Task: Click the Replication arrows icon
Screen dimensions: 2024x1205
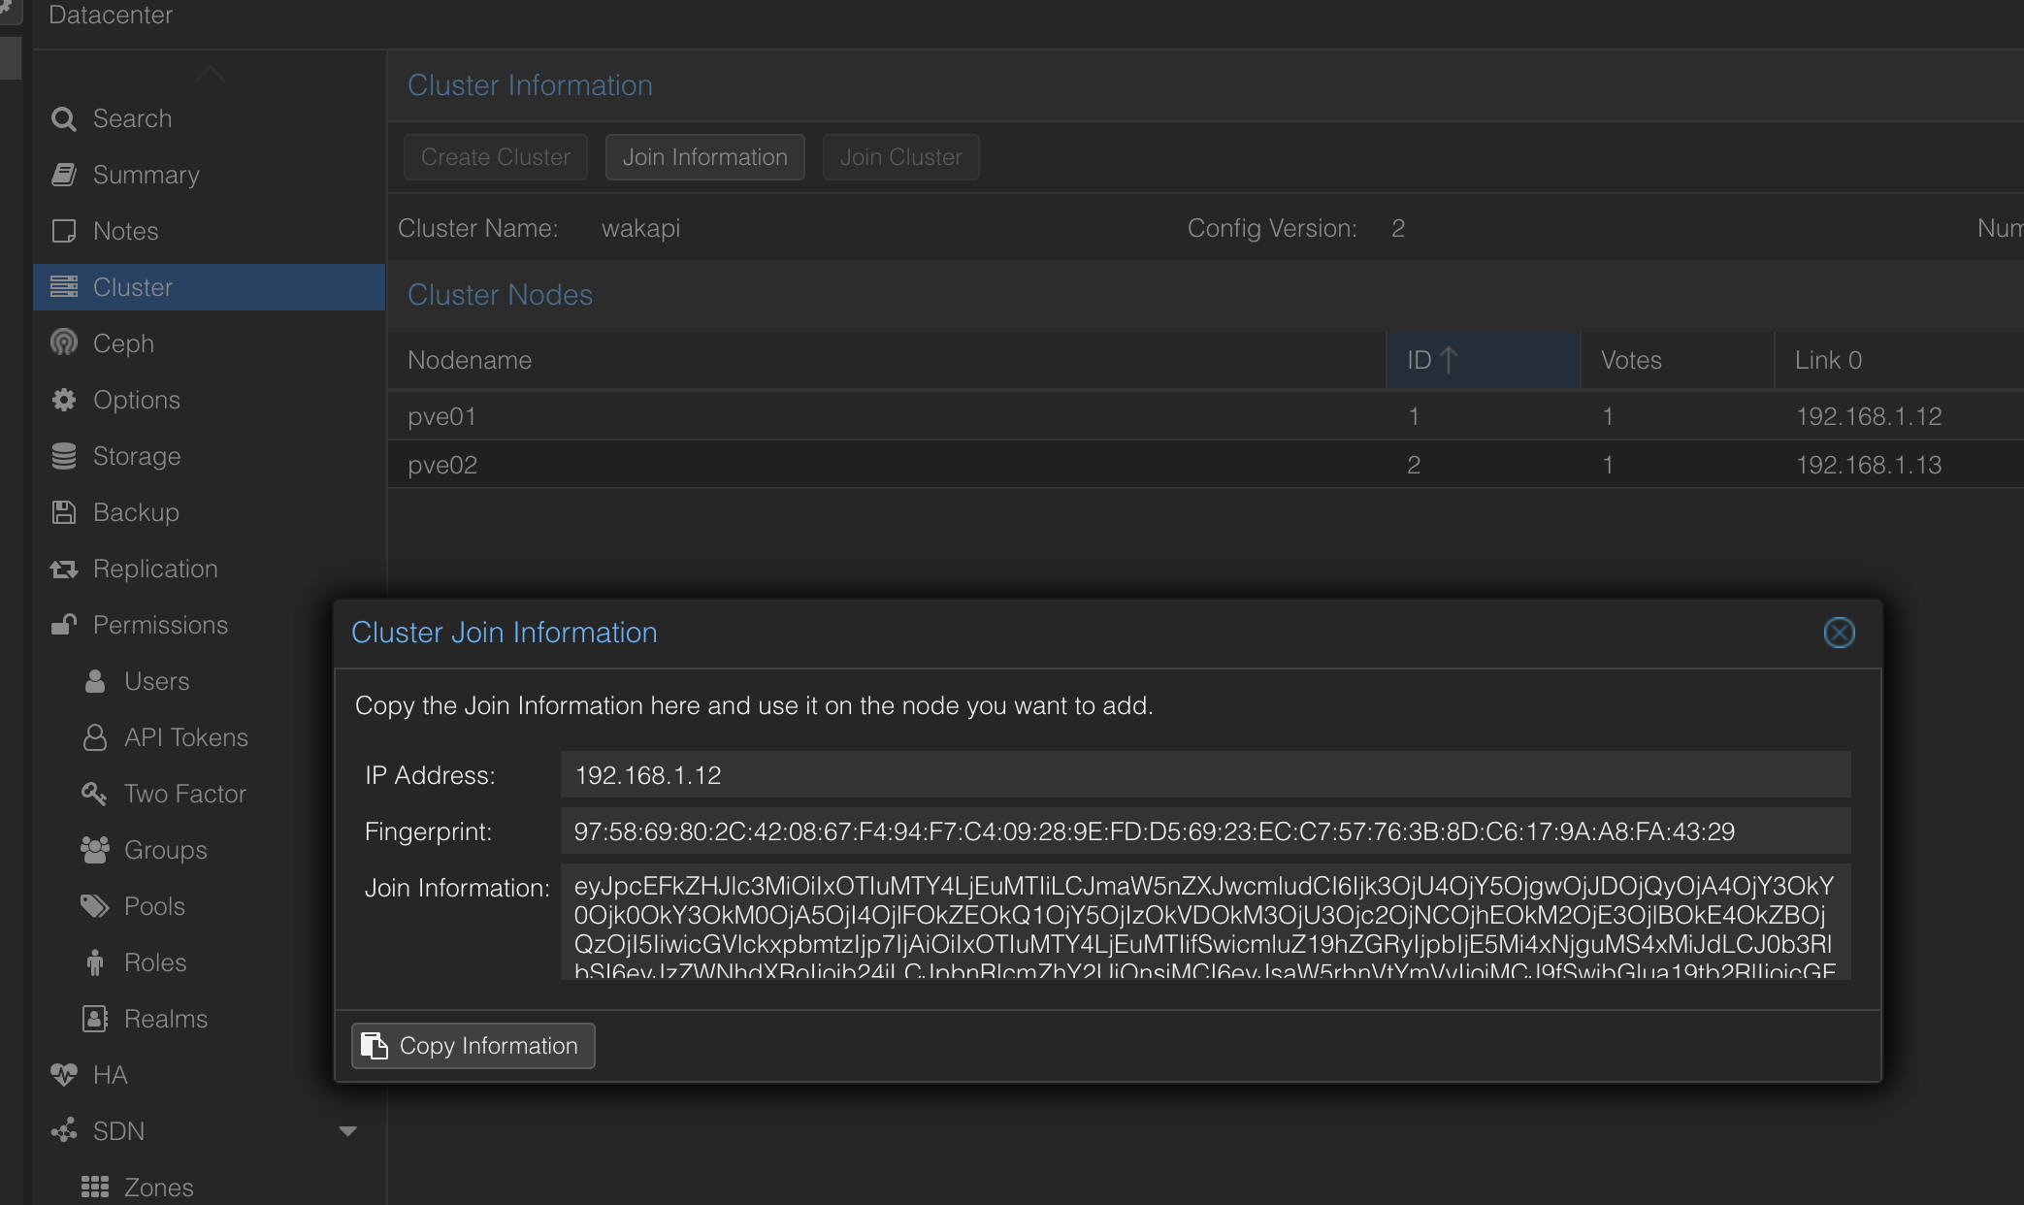Action: pos(64,569)
